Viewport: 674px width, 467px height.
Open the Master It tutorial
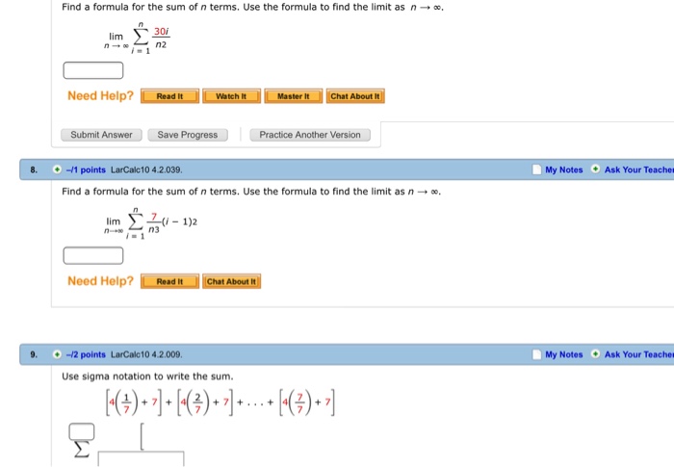[x=293, y=96]
